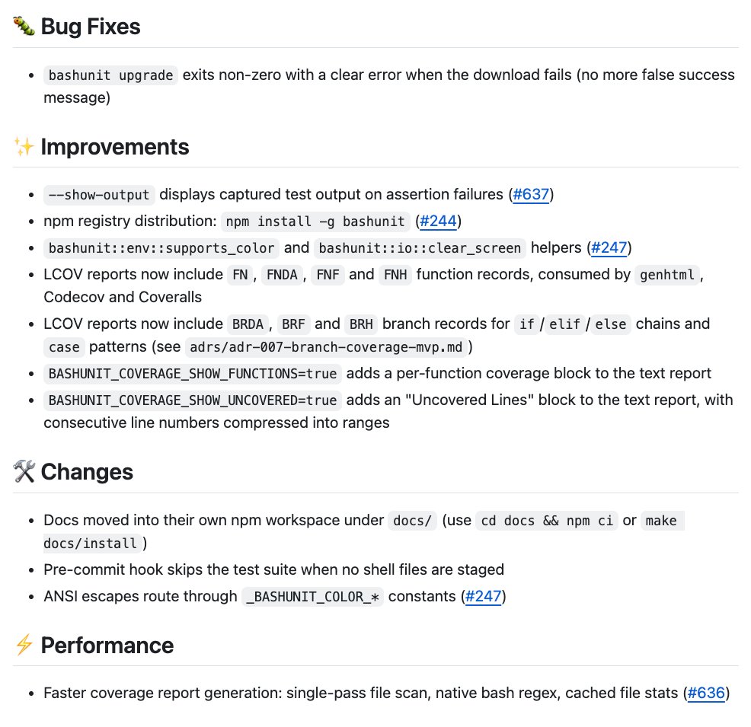Click the _BASHUNIT_COLOR_* code snippet
Viewport: 751px width, 727px height.
point(313,597)
